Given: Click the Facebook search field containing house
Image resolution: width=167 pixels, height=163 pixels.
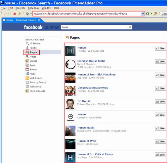Looking at the screenshot, I should tap(95, 27).
